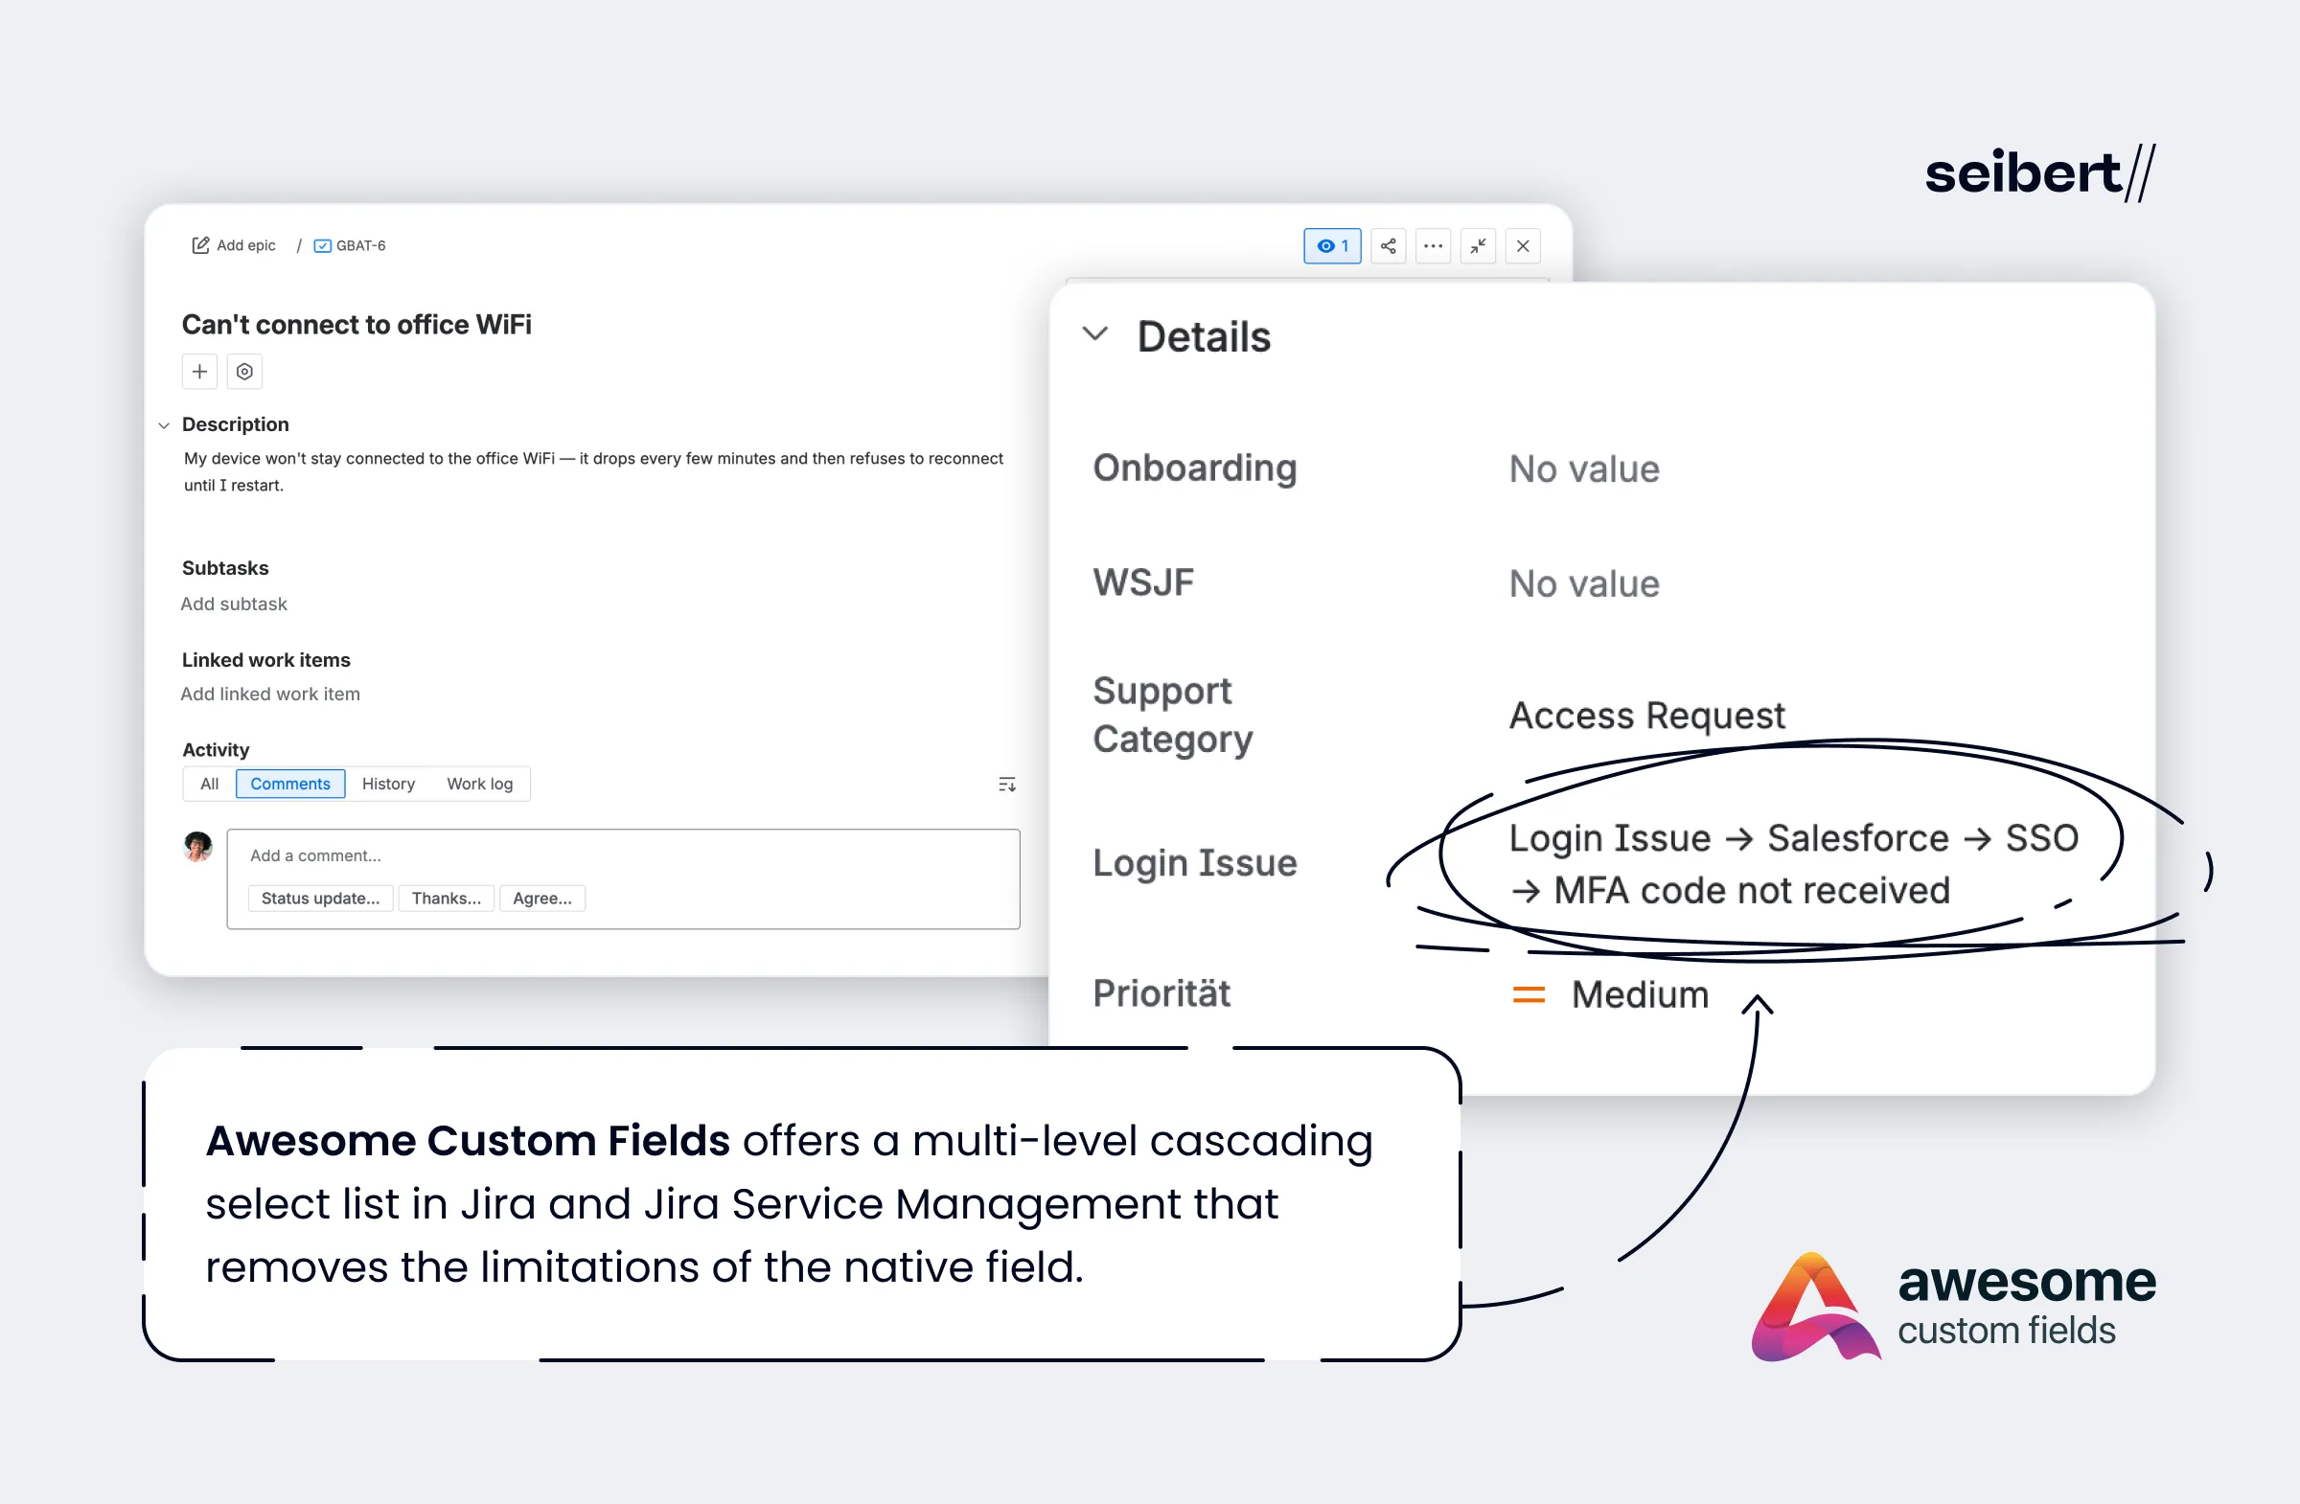The height and width of the screenshot is (1504, 2300).
Task: Toggle the watch eye button showing 1
Action: pyautogui.click(x=1332, y=246)
